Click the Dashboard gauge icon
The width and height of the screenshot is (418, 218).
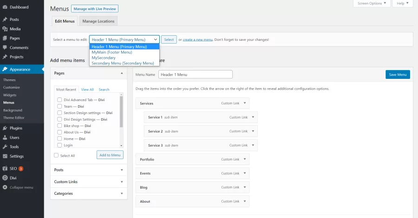coord(5,7)
